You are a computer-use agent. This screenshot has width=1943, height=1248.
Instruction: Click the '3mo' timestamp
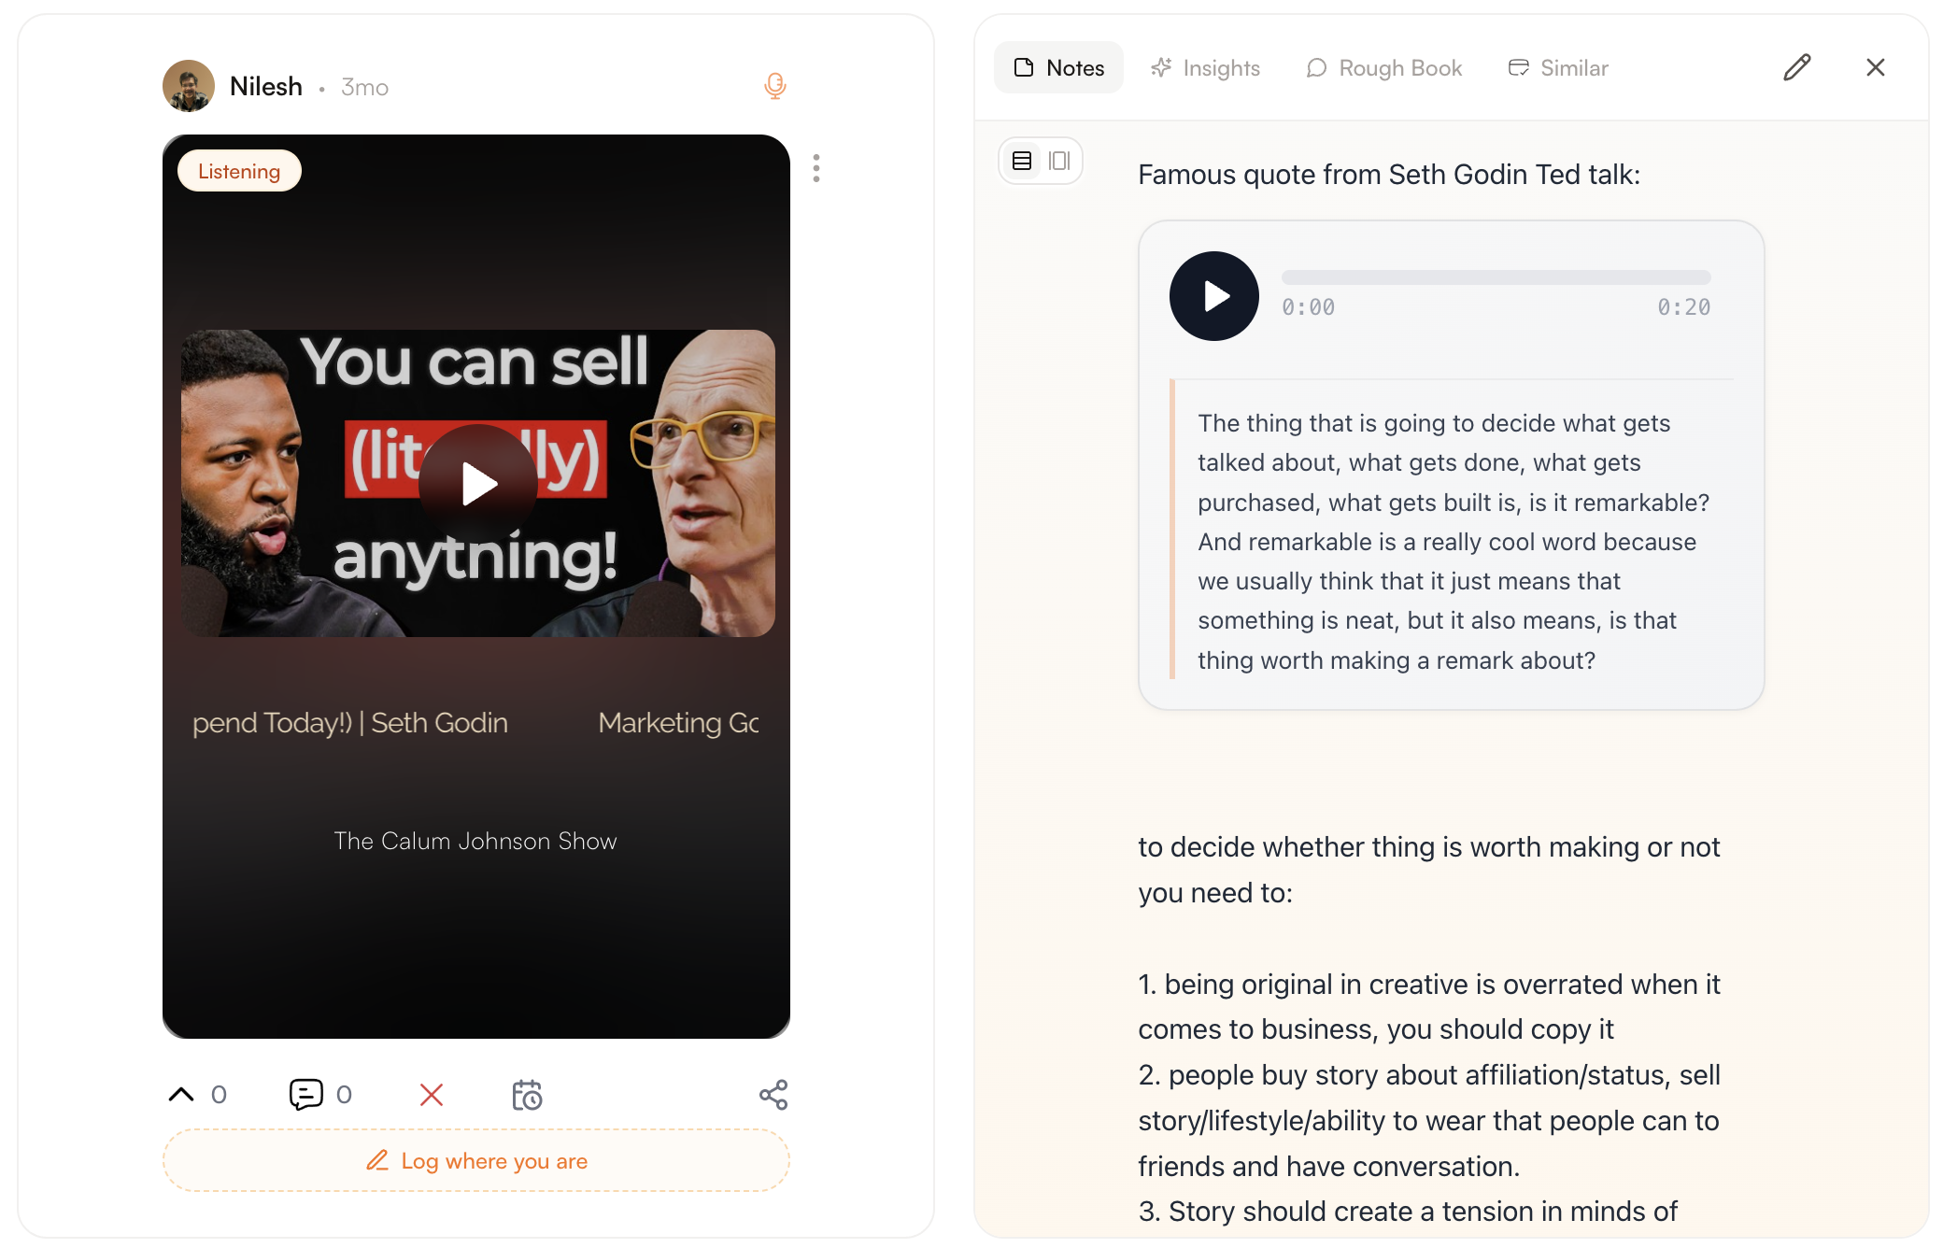[x=364, y=87]
